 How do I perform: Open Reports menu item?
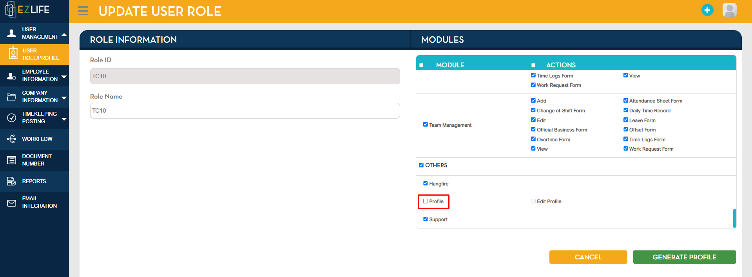point(34,181)
